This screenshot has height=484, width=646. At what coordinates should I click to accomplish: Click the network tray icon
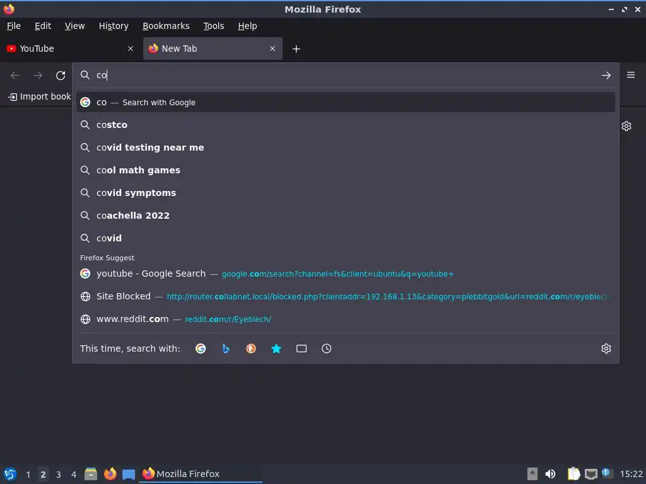tap(590, 474)
